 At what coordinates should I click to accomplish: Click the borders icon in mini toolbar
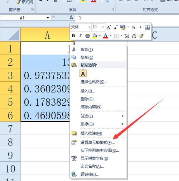pos(116,36)
